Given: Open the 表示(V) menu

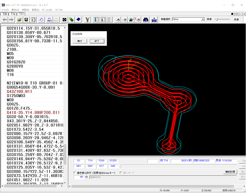Looking at the screenshot, I should pos(16,10).
